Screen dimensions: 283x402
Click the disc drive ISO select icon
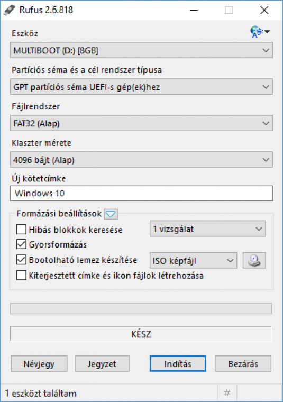(x=254, y=260)
